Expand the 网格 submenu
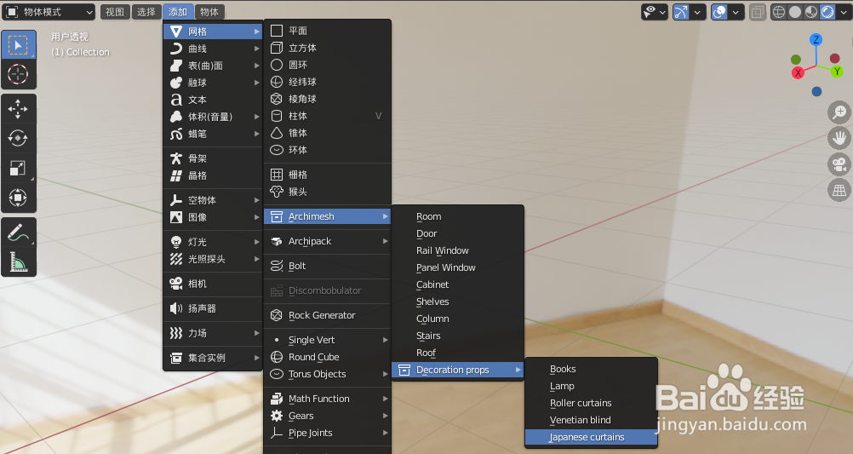Image resolution: width=853 pixels, height=454 pixels. tap(213, 32)
